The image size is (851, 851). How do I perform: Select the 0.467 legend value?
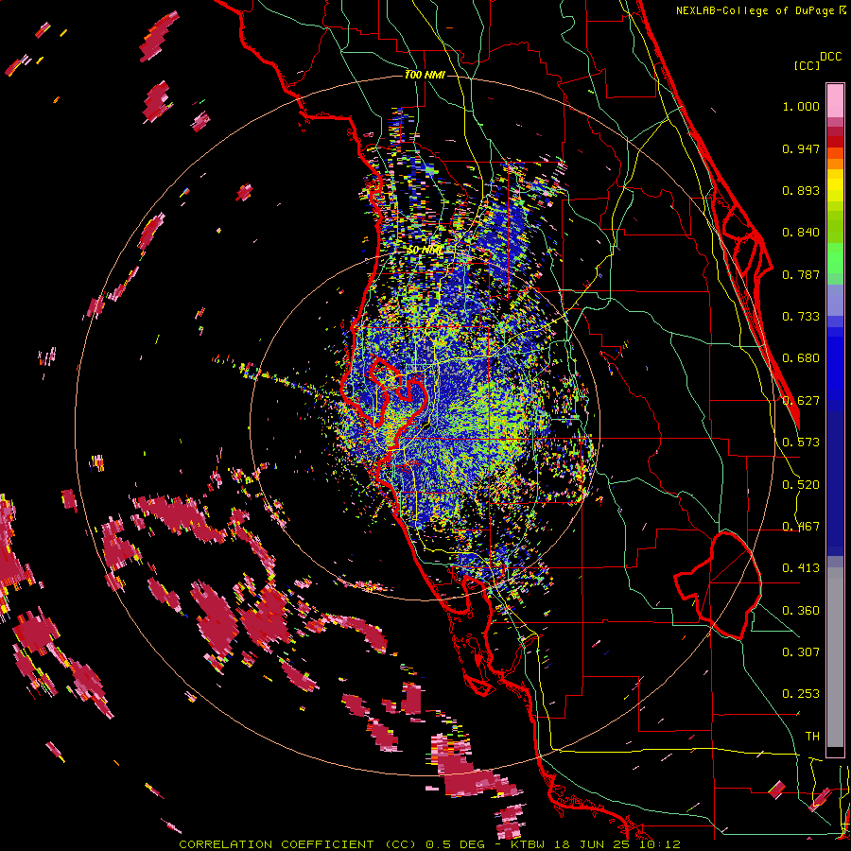click(x=801, y=527)
